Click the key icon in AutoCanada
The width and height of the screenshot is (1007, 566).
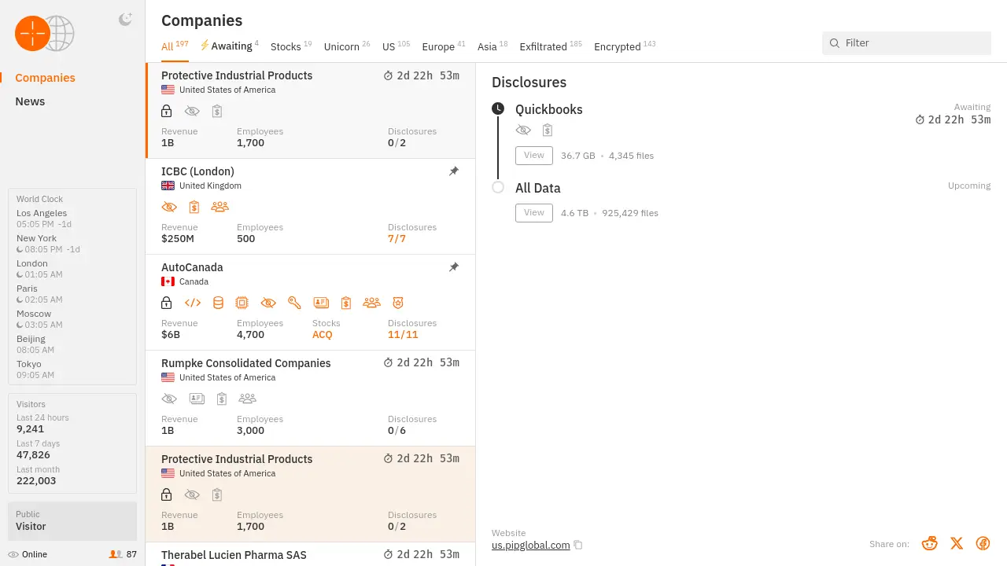294,303
